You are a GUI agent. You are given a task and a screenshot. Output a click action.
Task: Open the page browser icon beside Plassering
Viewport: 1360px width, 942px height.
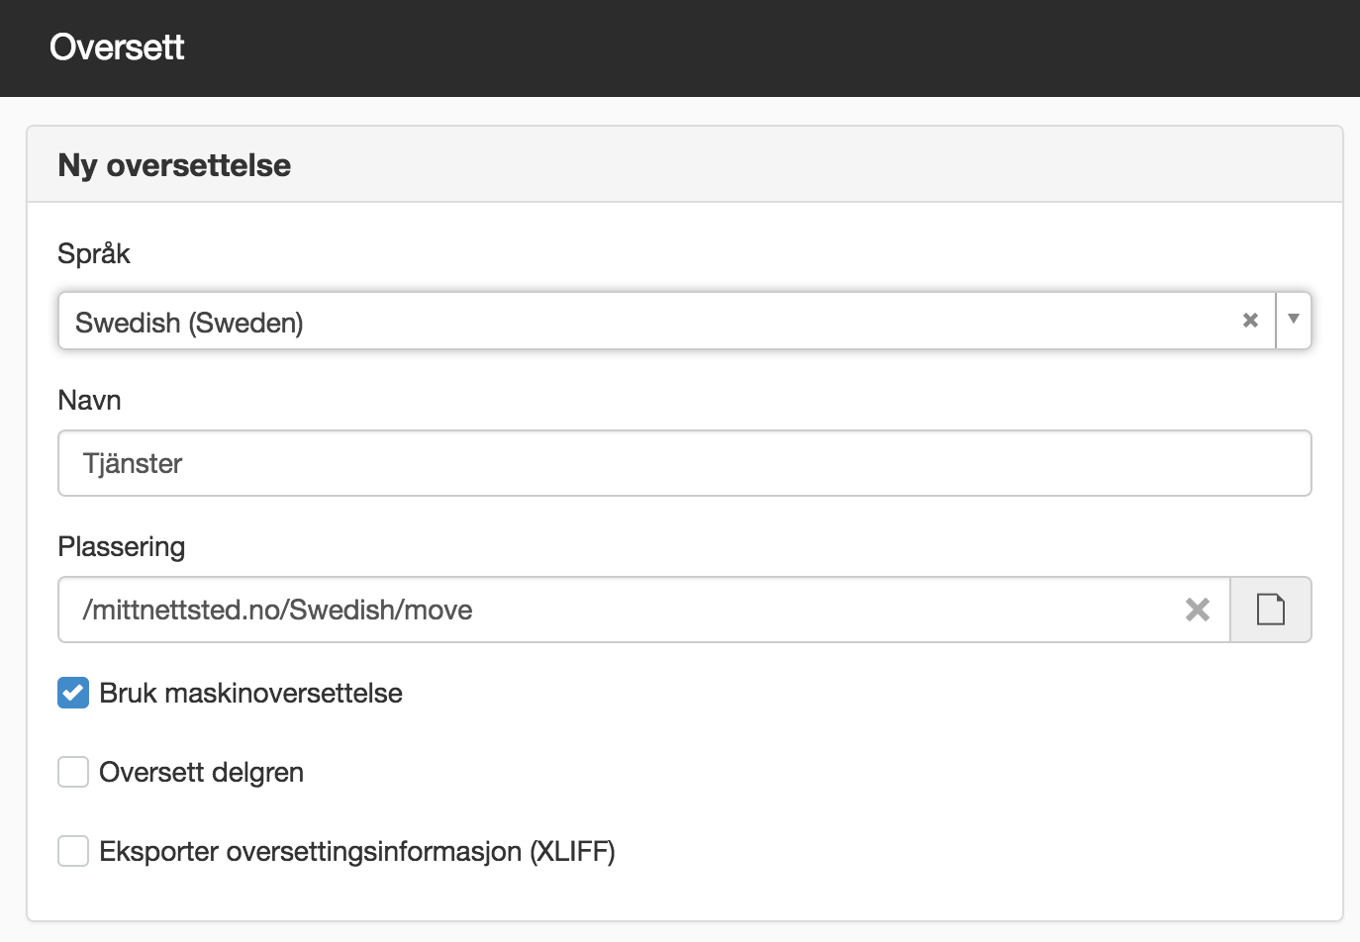point(1271,610)
